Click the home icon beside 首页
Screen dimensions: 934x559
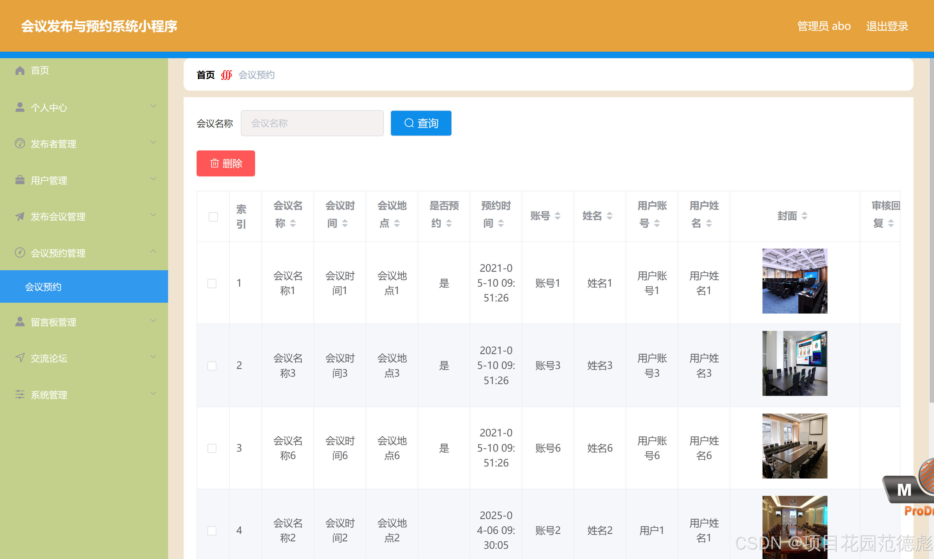tap(20, 71)
